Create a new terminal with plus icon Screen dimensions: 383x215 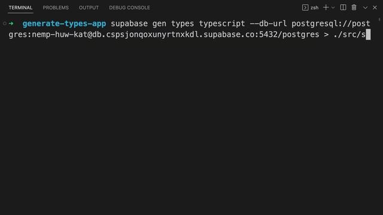point(326,8)
